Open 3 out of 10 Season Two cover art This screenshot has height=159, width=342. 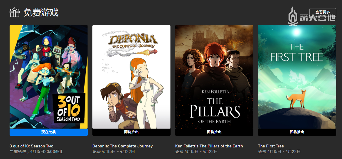(49, 76)
